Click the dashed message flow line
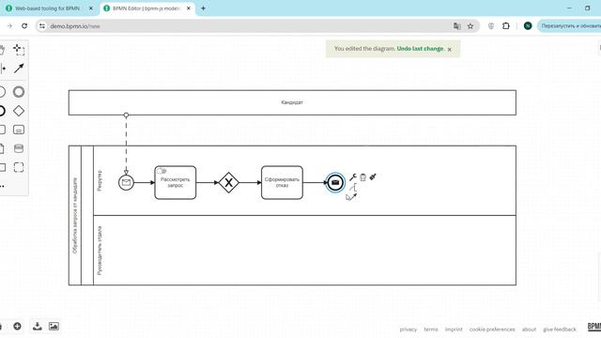The height and width of the screenshot is (338, 601). pyautogui.click(x=126, y=144)
